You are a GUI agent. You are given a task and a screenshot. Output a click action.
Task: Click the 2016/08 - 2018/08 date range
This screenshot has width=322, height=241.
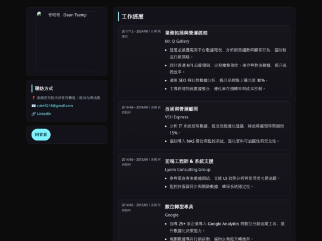point(135,107)
